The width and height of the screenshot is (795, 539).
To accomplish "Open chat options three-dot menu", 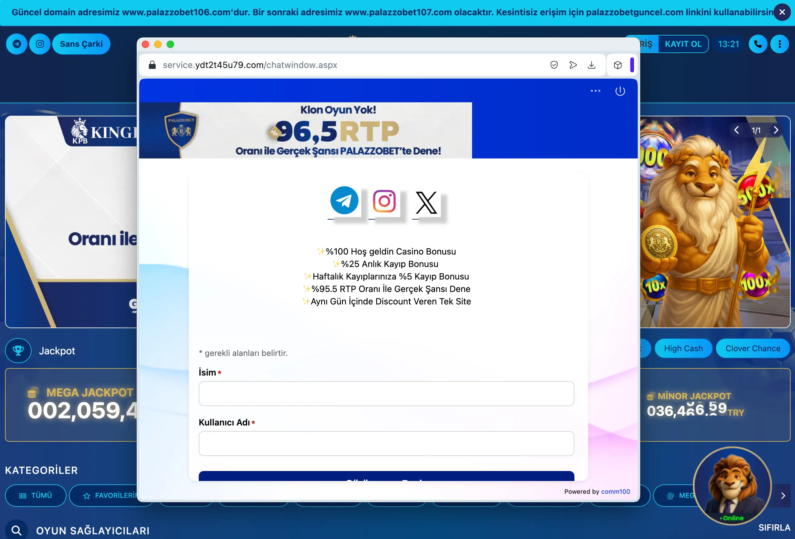I will tap(595, 91).
